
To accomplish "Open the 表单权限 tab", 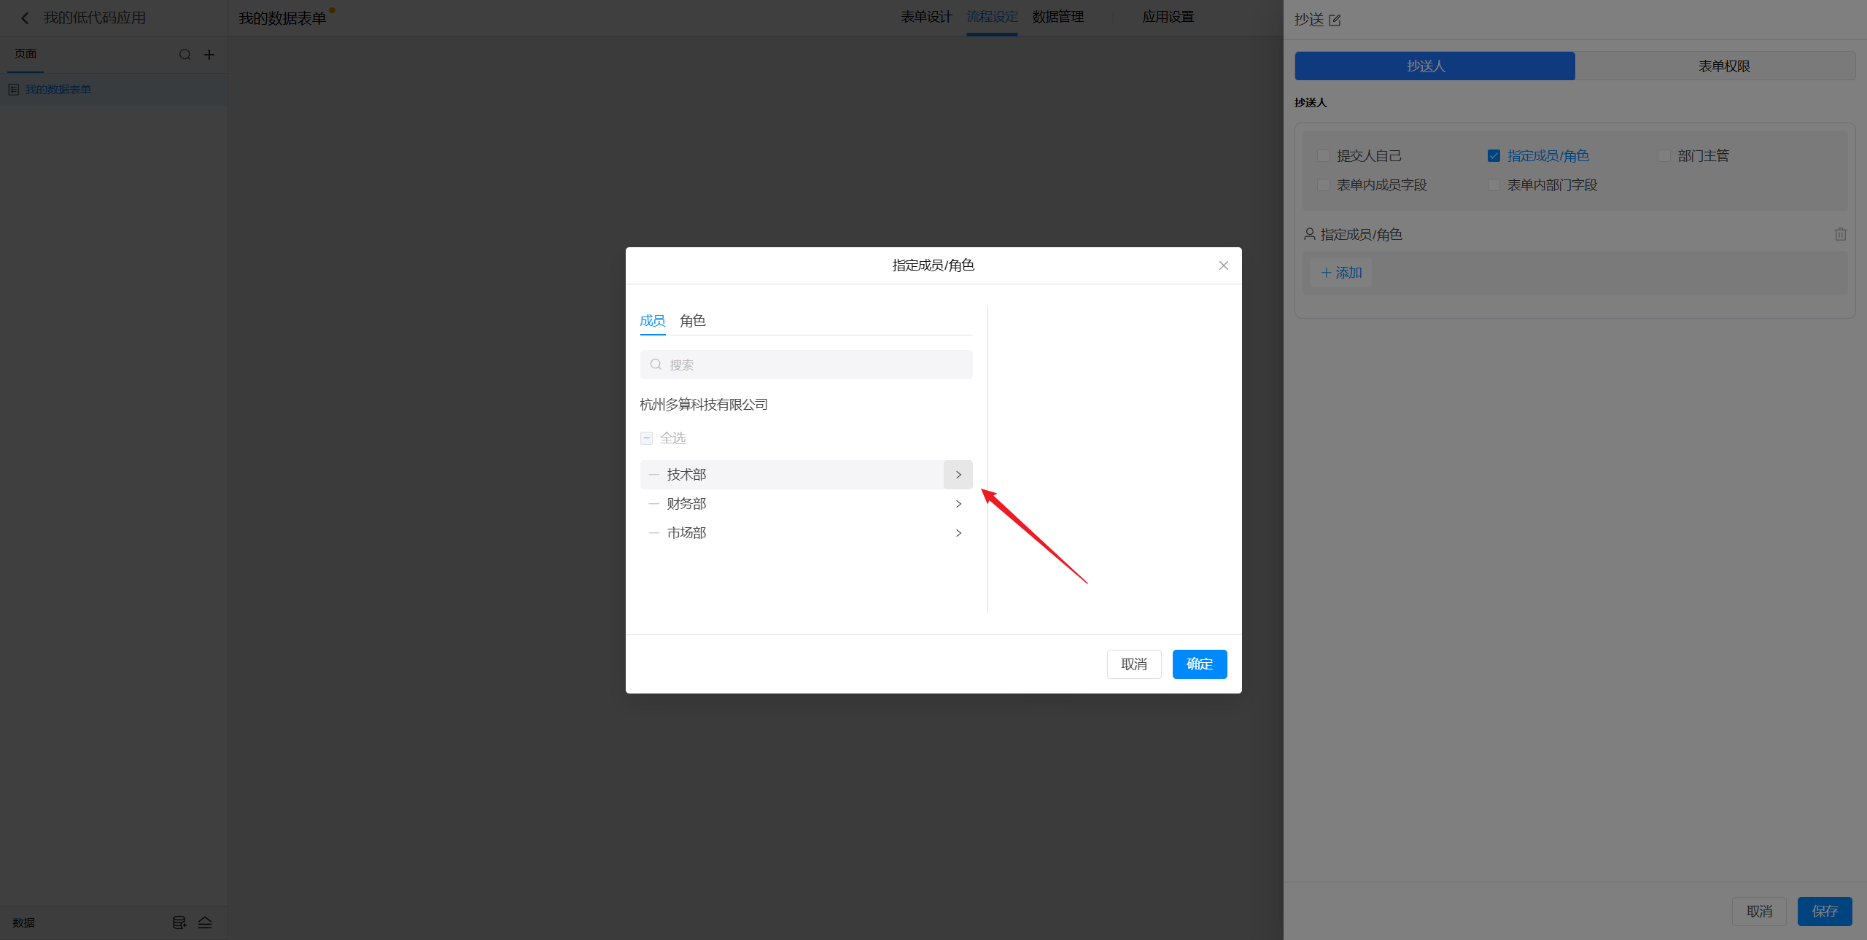I will pyautogui.click(x=1723, y=66).
